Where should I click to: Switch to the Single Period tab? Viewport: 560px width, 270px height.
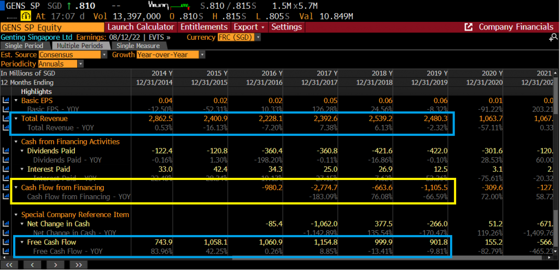point(24,46)
